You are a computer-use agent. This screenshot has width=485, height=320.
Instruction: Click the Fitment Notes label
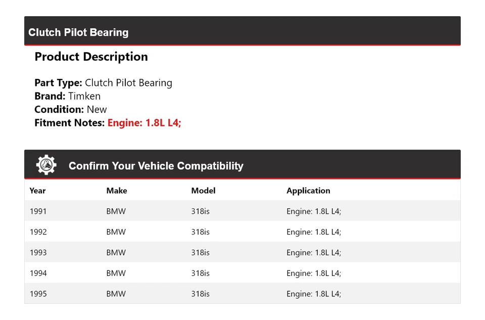coord(69,123)
